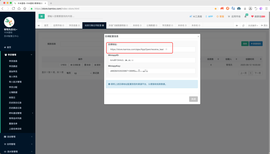This screenshot has height=154, width=270.
Task: Open the notification bell icon
Action: coord(245,16)
